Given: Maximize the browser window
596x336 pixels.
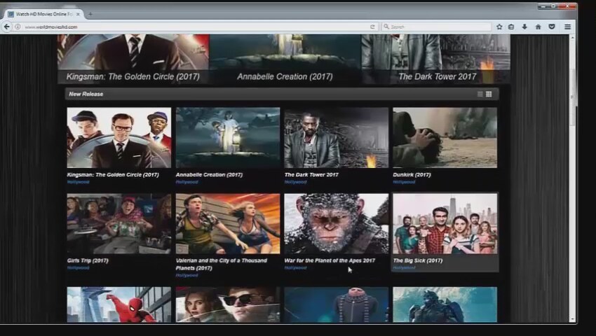Looking at the screenshot, I should (x=553, y=6).
